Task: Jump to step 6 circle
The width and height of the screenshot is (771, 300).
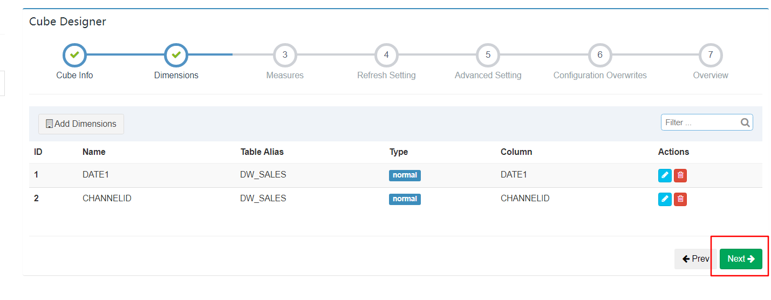Action: 600,54
